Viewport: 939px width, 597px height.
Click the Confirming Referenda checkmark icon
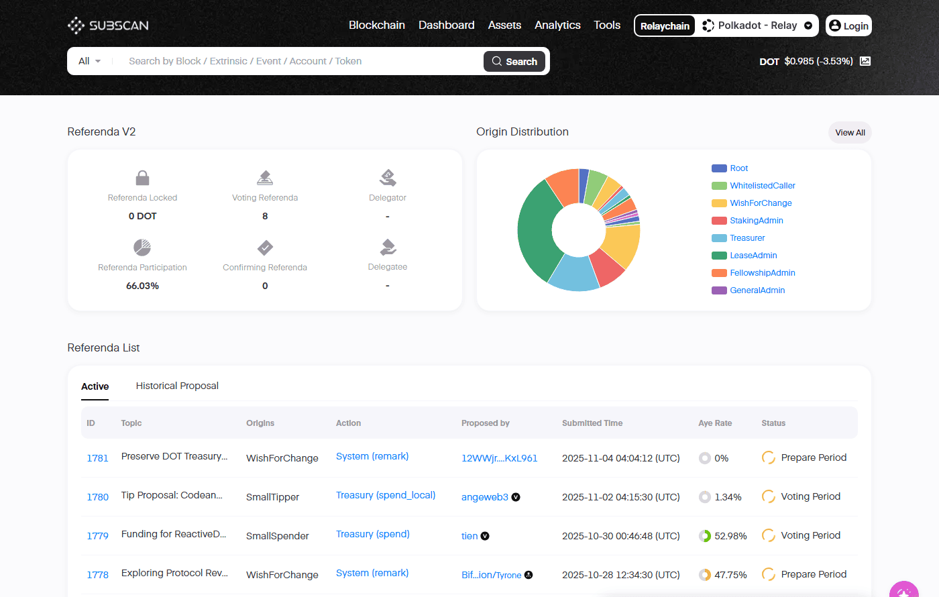coord(265,248)
